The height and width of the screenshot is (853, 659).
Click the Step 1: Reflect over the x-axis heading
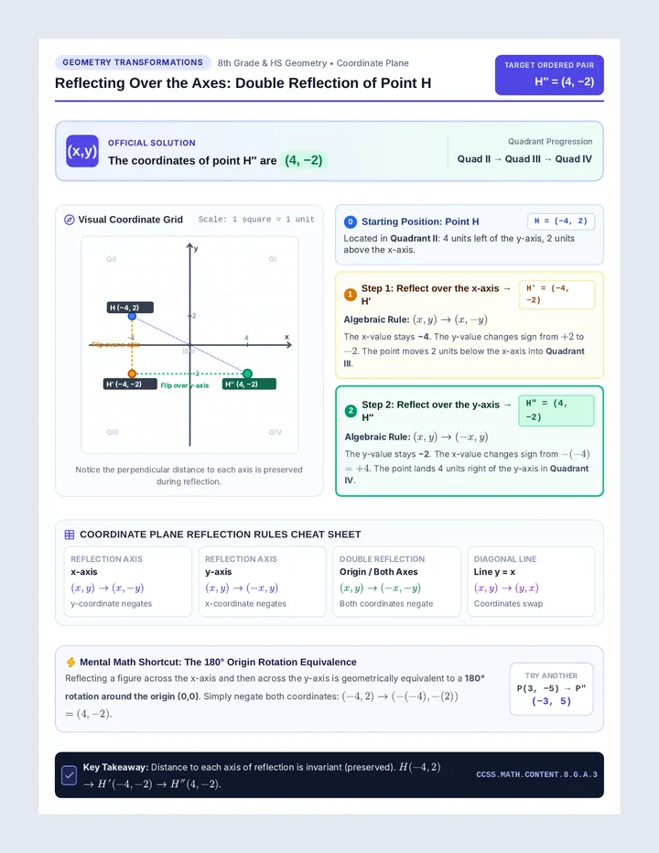pyautogui.click(x=436, y=295)
